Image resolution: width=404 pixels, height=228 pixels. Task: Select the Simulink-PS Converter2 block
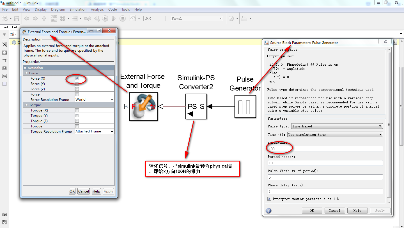click(x=196, y=106)
